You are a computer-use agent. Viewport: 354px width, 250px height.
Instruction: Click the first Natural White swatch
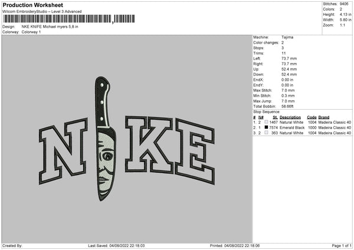click(267, 122)
